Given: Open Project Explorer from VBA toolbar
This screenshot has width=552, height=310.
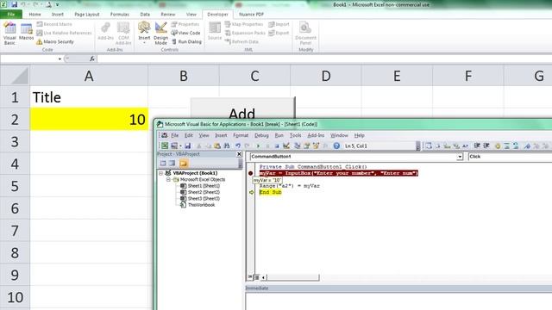Looking at the screenshot, I should tap(297, 146).
